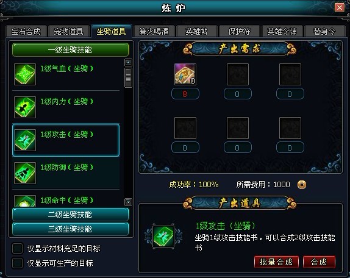Click the 批量合成 button

pos(276,262)
